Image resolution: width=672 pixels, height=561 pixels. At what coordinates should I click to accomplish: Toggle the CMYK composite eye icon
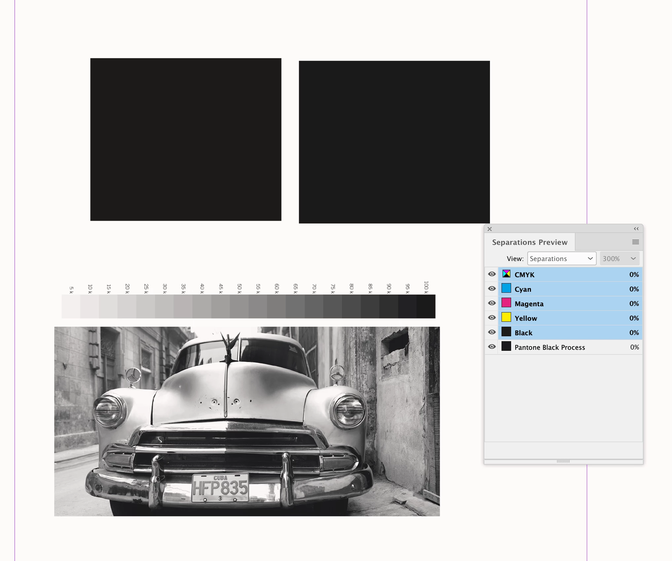coord(492,274)
